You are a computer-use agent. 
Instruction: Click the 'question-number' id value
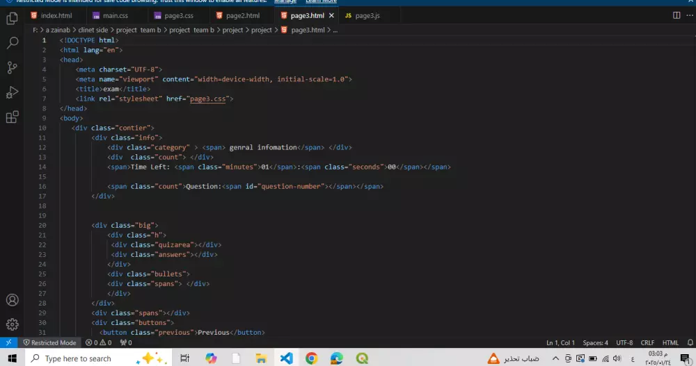291,187
